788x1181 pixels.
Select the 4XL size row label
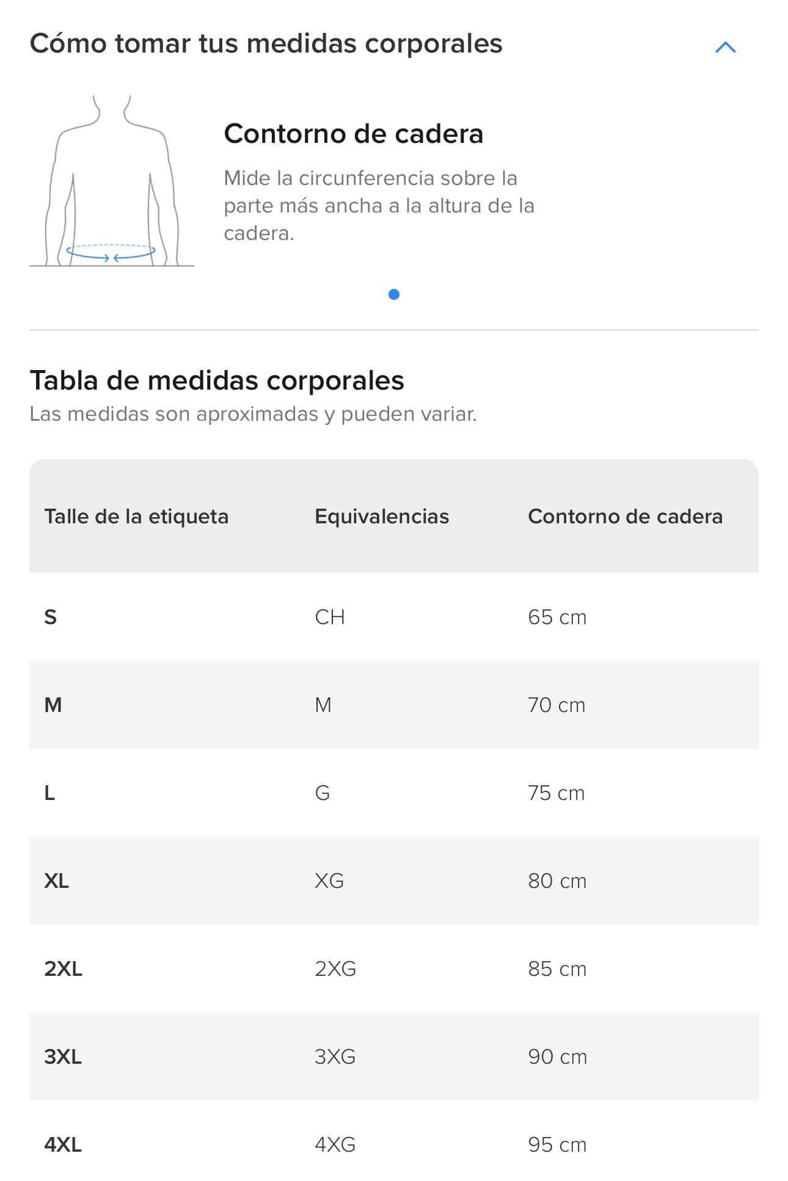pos(63,1145)
